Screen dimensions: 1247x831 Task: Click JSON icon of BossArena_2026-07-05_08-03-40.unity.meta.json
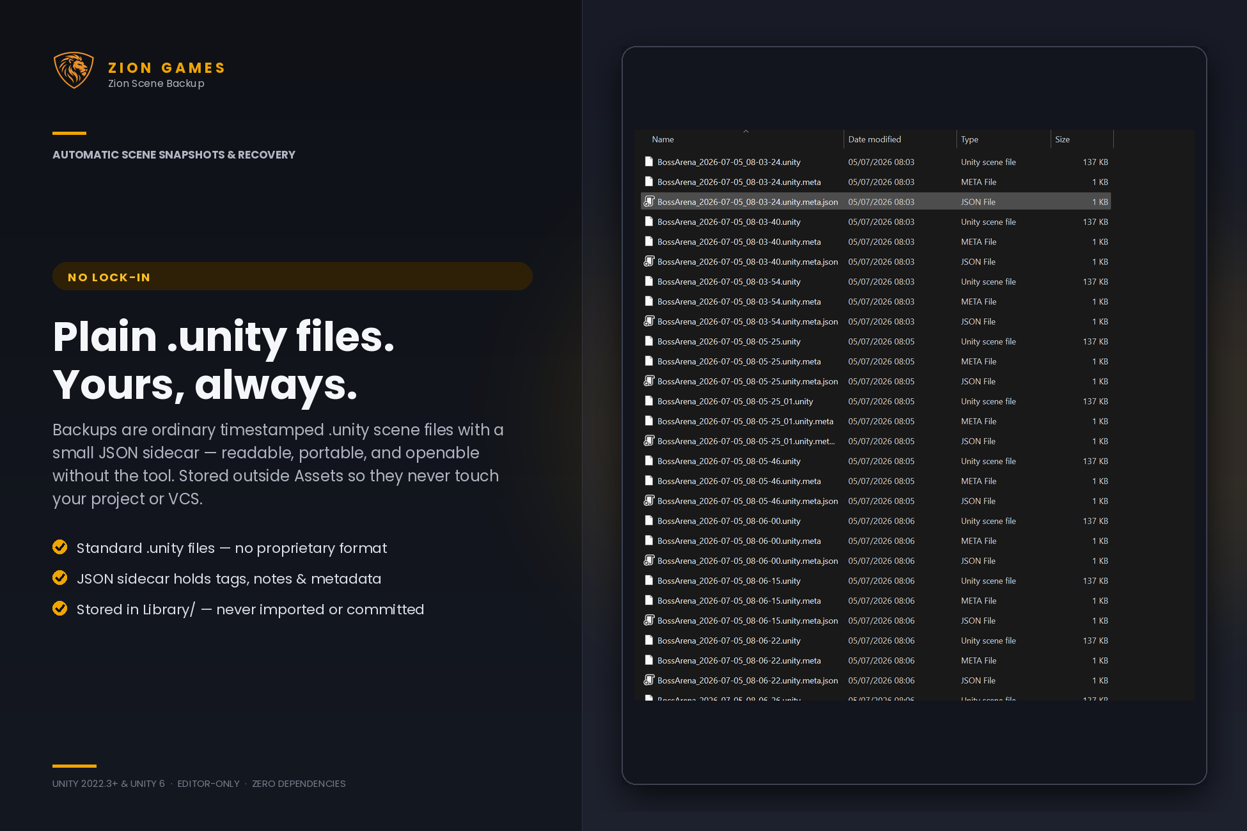pyautogui.click(x=648, y=261)
